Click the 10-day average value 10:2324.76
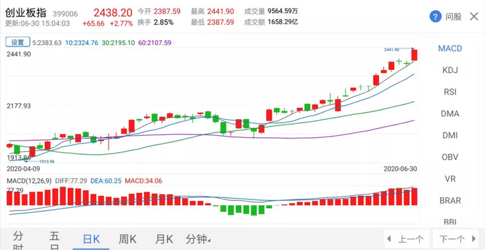Image resolution: width=485 pixels, height=250 pixels. [x=82, y=43]
